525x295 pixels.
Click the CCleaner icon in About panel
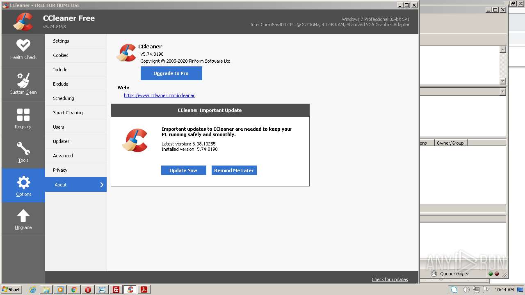pyautogui.click(x=126, y=53)
